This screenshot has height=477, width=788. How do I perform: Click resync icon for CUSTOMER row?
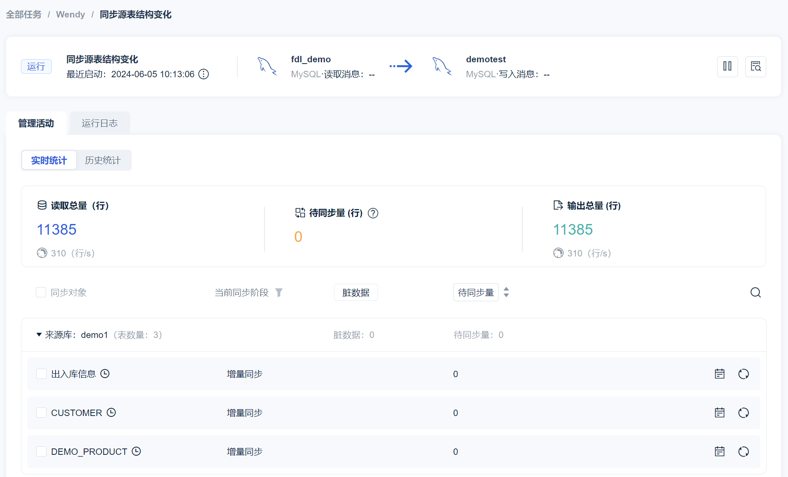(x=744, y=413)
